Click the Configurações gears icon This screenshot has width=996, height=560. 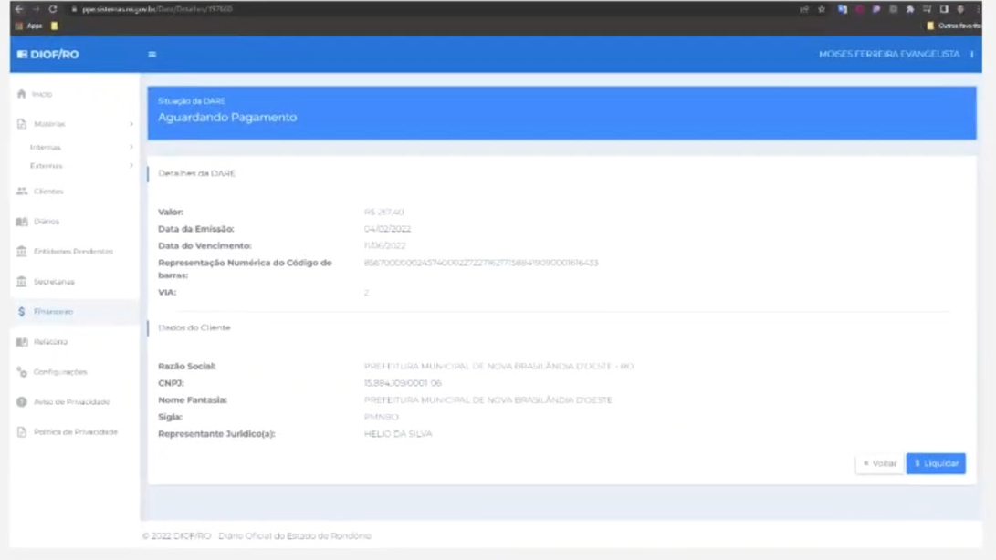pos(22,372)
